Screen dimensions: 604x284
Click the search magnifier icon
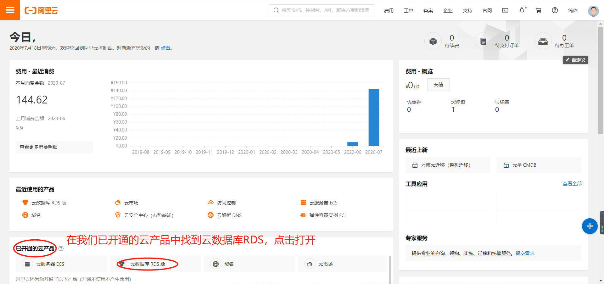point(276,10)
